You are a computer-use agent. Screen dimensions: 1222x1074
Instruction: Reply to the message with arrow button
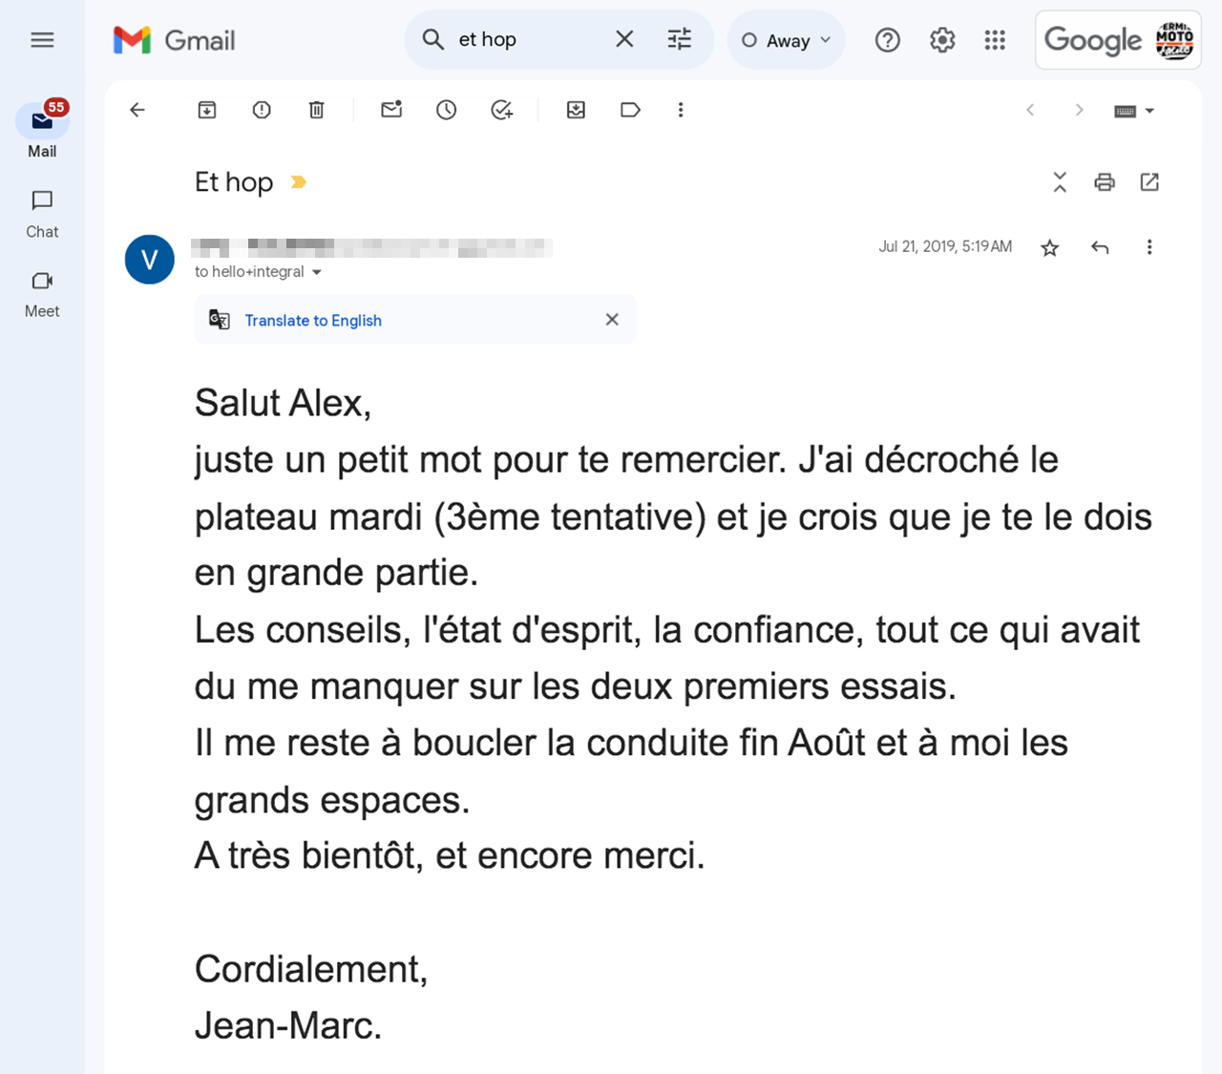click(x=1100, y=248)
